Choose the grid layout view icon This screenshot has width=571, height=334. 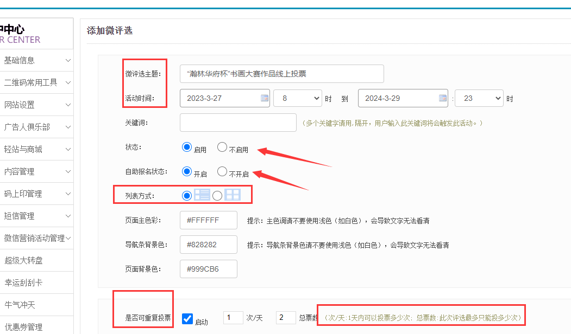click(x=233, y=195)
